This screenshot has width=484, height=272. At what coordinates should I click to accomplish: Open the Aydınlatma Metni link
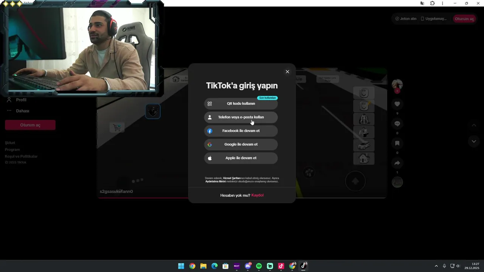tap(216, 181)
